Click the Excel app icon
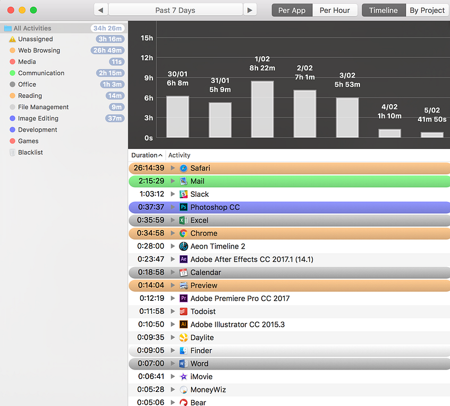Viewport: 450px width, 406px height. [x=183, y=220]
